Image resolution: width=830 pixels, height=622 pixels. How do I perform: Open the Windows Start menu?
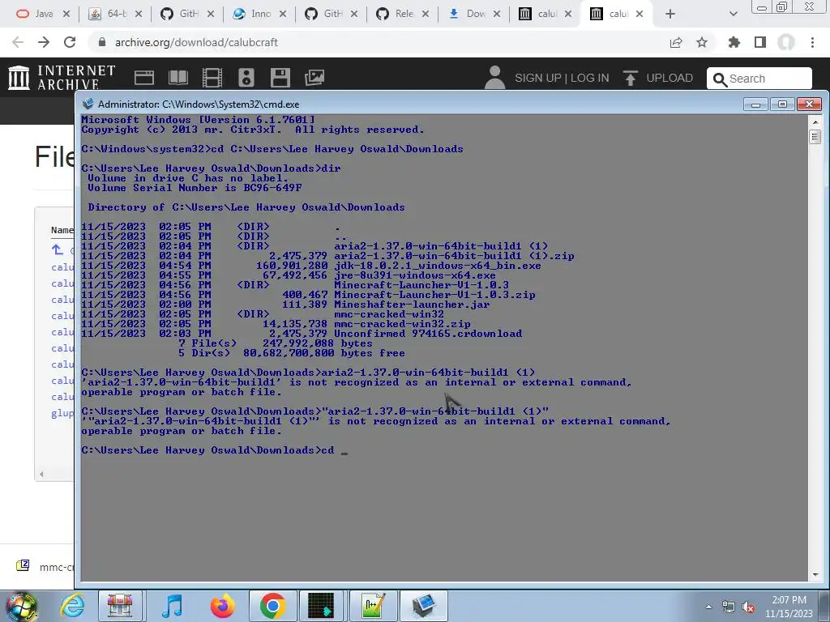(x=20, y=606)
